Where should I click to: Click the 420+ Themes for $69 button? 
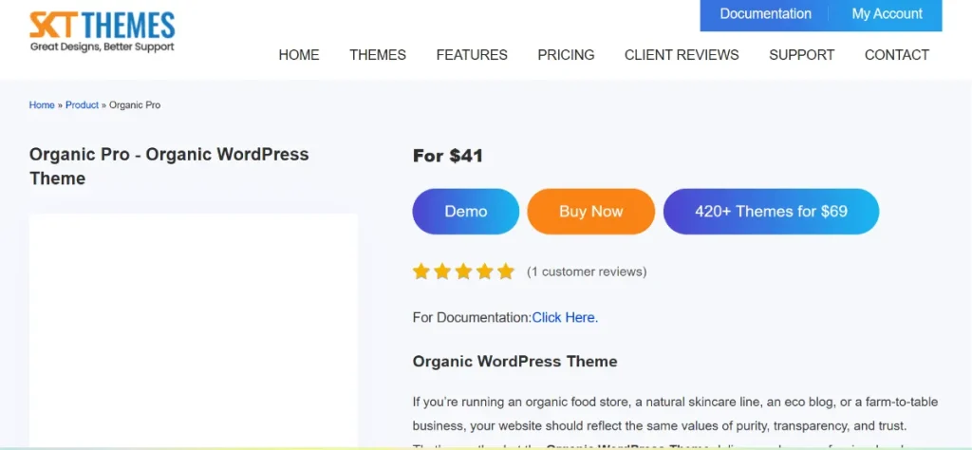pos(771,212)
